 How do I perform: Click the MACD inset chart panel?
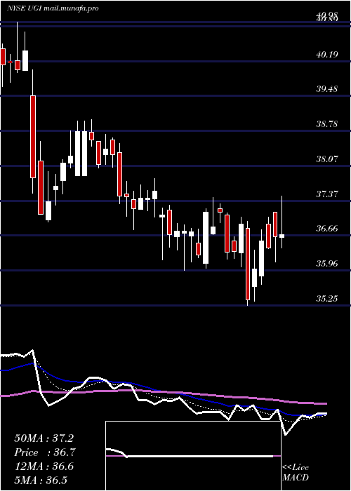(193, 456)
